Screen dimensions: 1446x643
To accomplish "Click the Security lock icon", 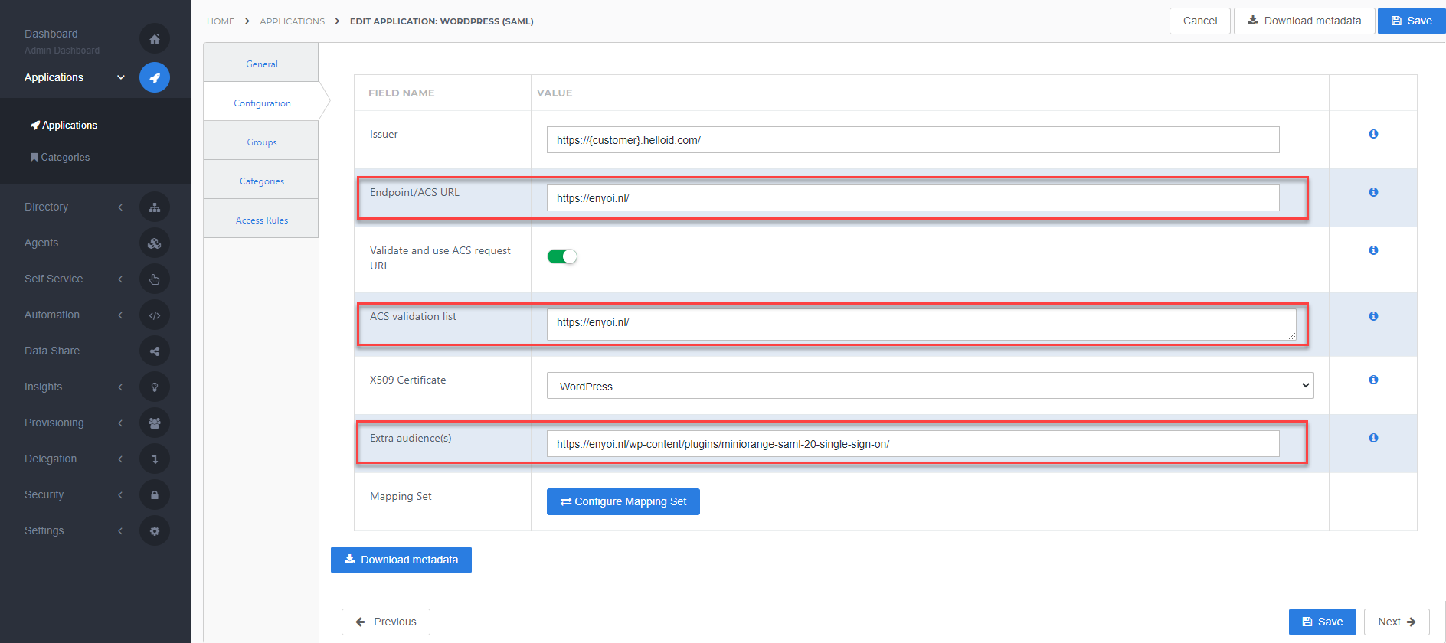I will (155, 495).
